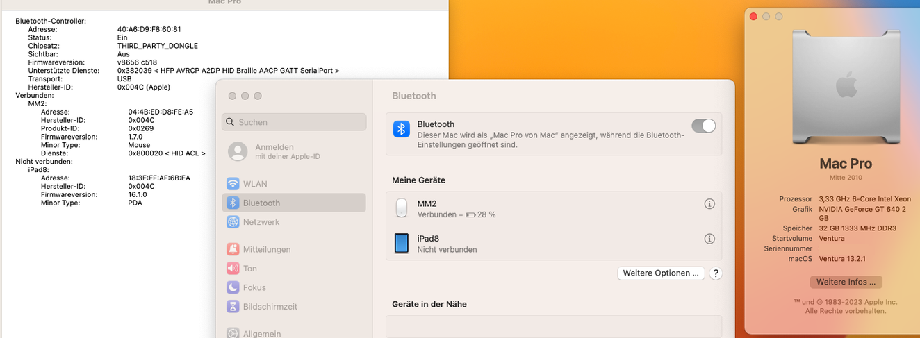The image size is (920, 338).
Task: Click the Nicht verbunden heading in report
Action: pos(44,162)
